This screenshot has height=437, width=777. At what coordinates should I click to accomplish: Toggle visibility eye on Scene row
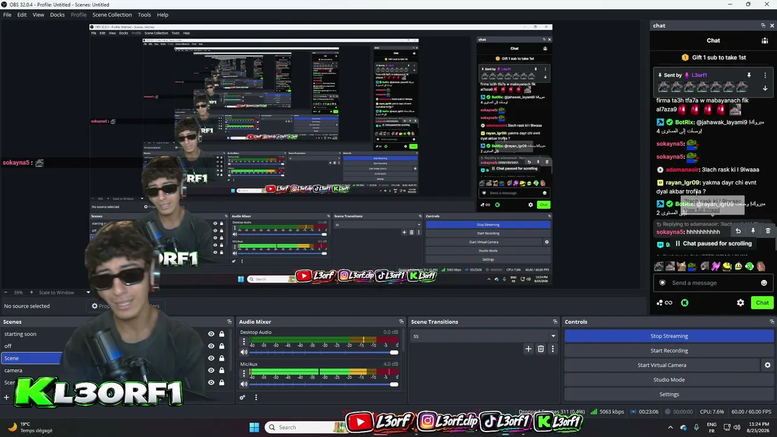point(211,358)
